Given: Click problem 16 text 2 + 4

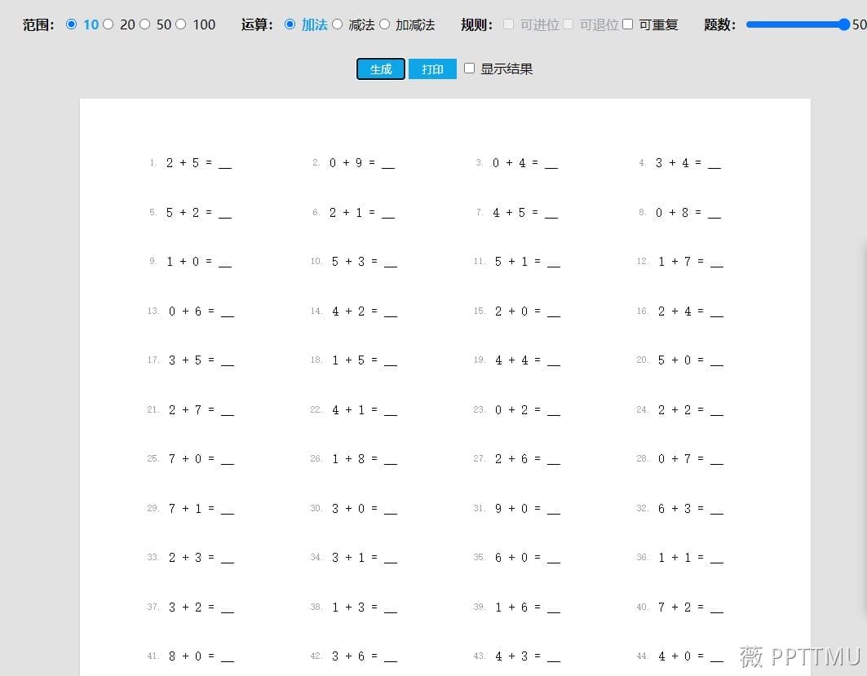Looking at the screenshot, I should pyautogui.click(x=674, y=311).
